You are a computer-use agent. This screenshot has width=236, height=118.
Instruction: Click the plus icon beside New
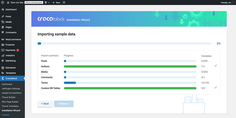[x=53, y=2]
